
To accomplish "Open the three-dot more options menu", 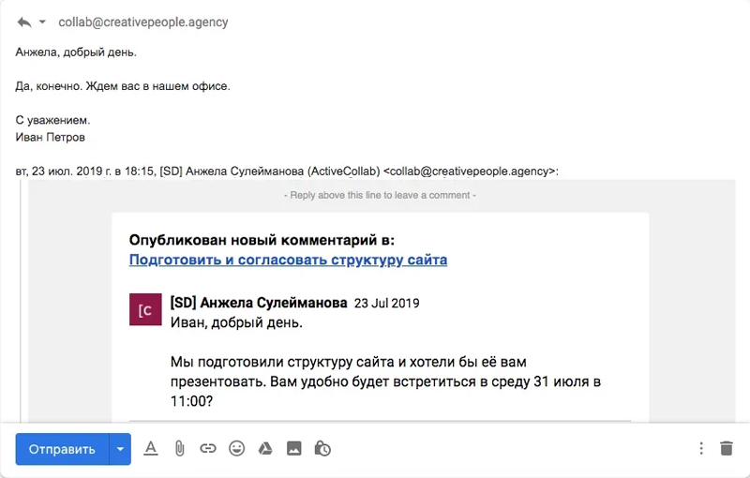I will pos(701,449).
